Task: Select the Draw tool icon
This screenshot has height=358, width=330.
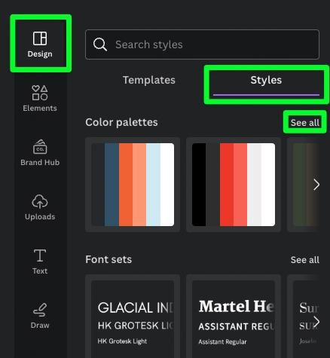Action: (40, 310)
